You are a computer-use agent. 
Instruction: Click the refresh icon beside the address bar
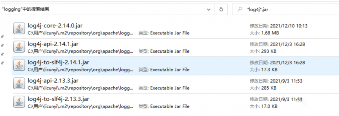221,9
